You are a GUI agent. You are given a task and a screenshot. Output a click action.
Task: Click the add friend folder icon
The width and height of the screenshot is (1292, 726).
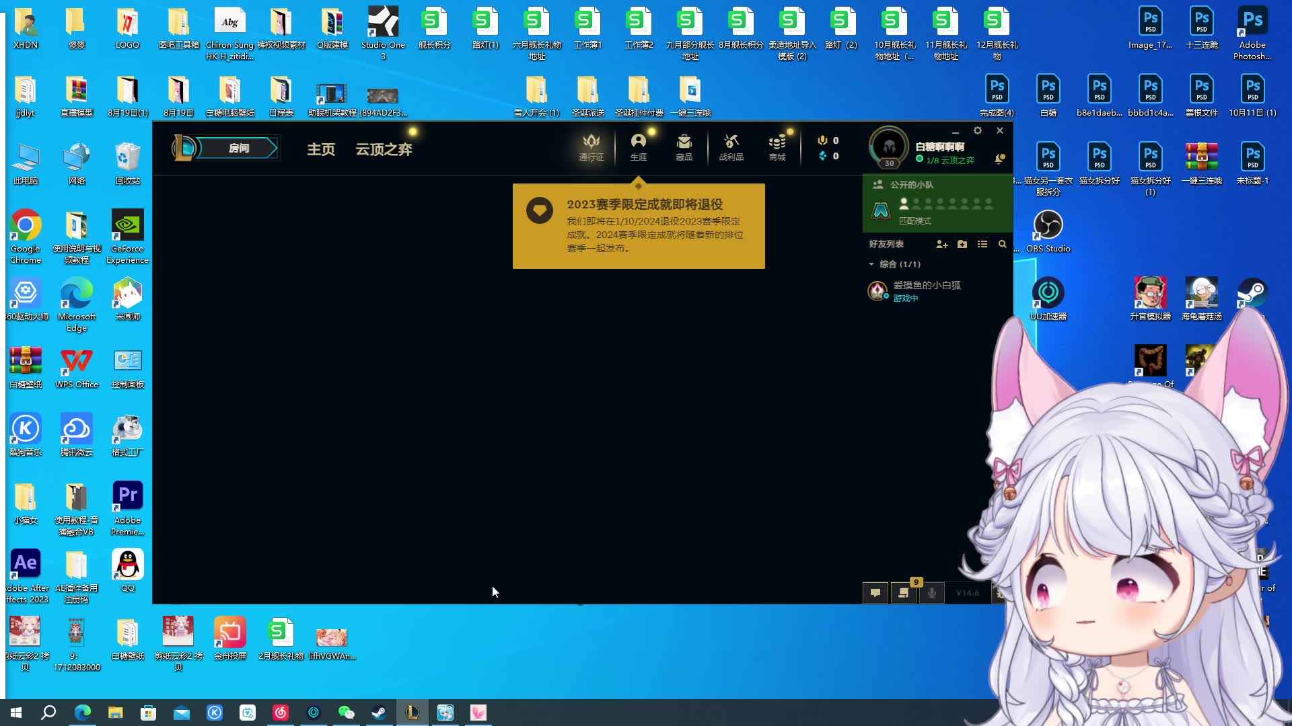(962, 244)
